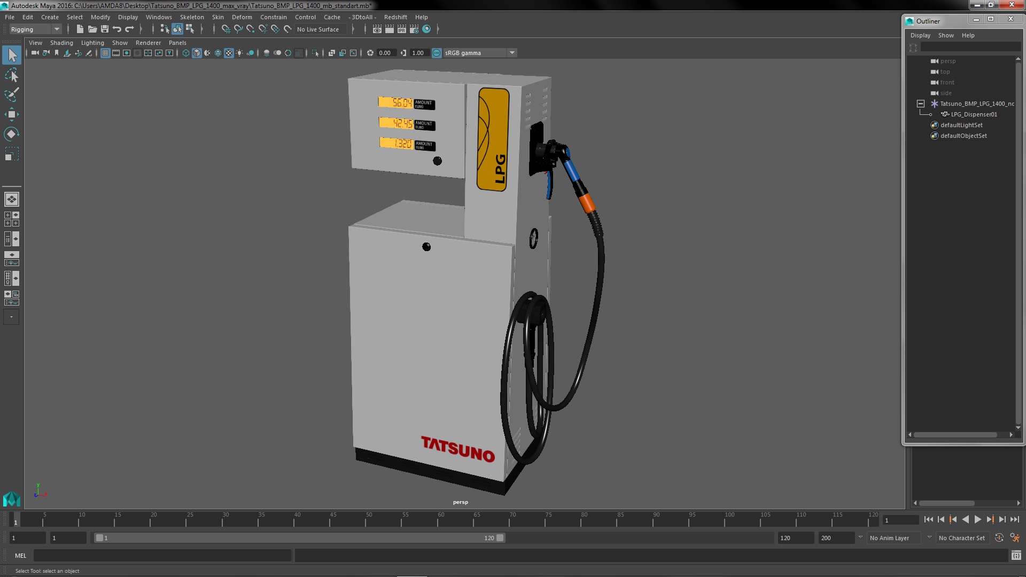Select four view layout
Image resolution: width=1026 pixels, height=577 pixels.
(12, 219)
